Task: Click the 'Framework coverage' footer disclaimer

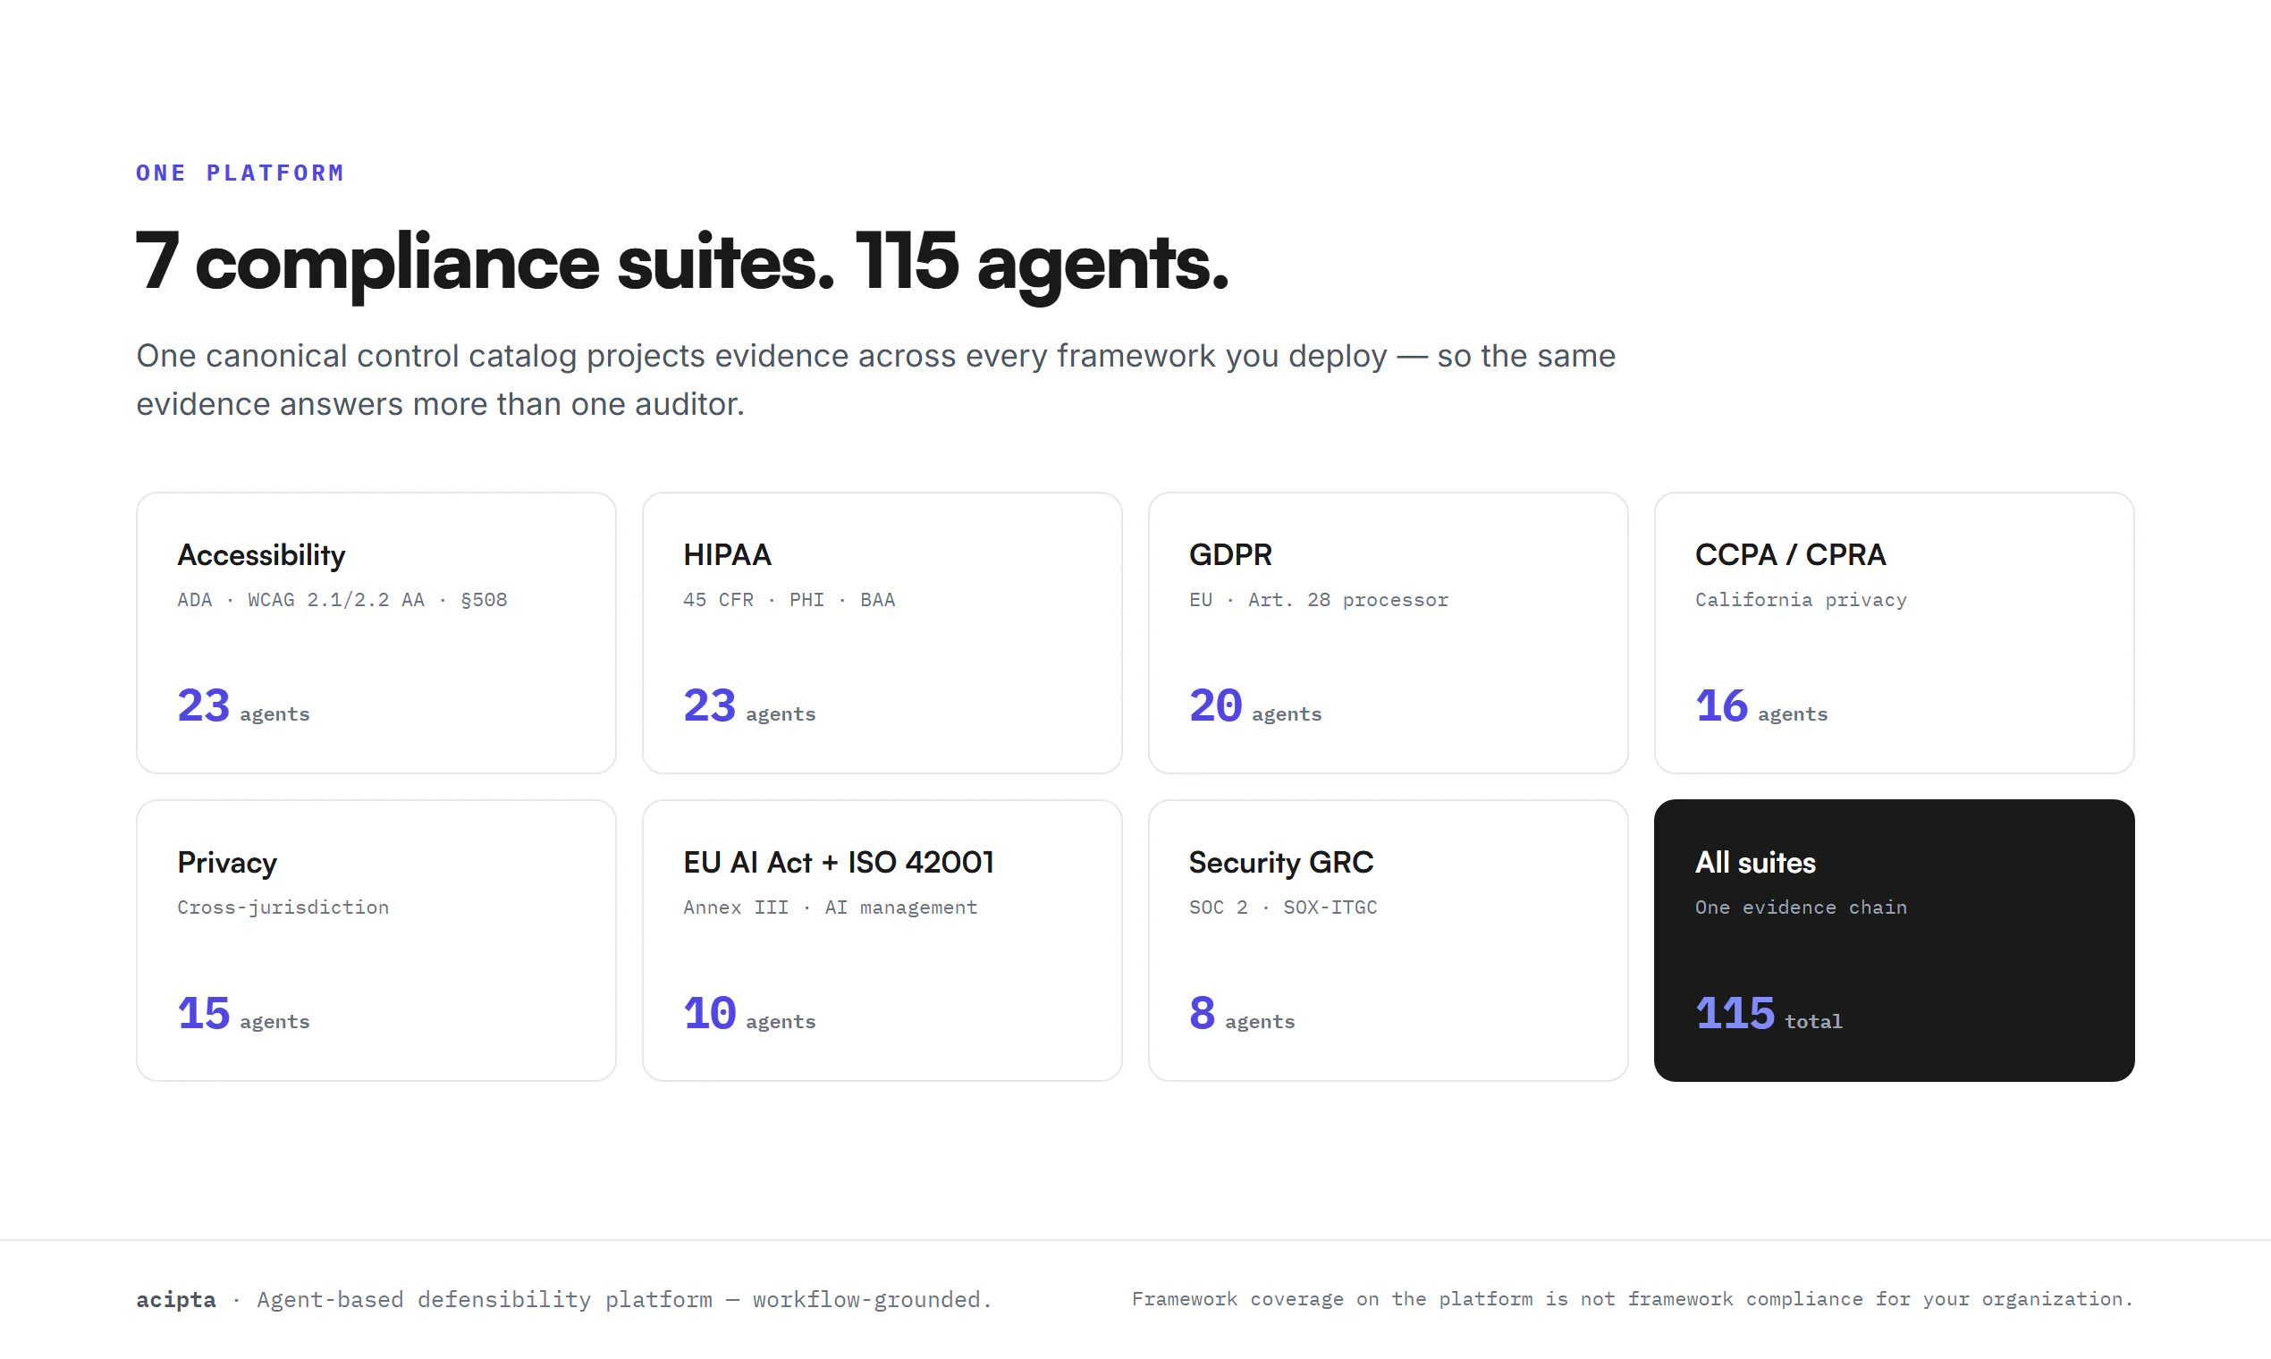Action: coord(1633,1299)
